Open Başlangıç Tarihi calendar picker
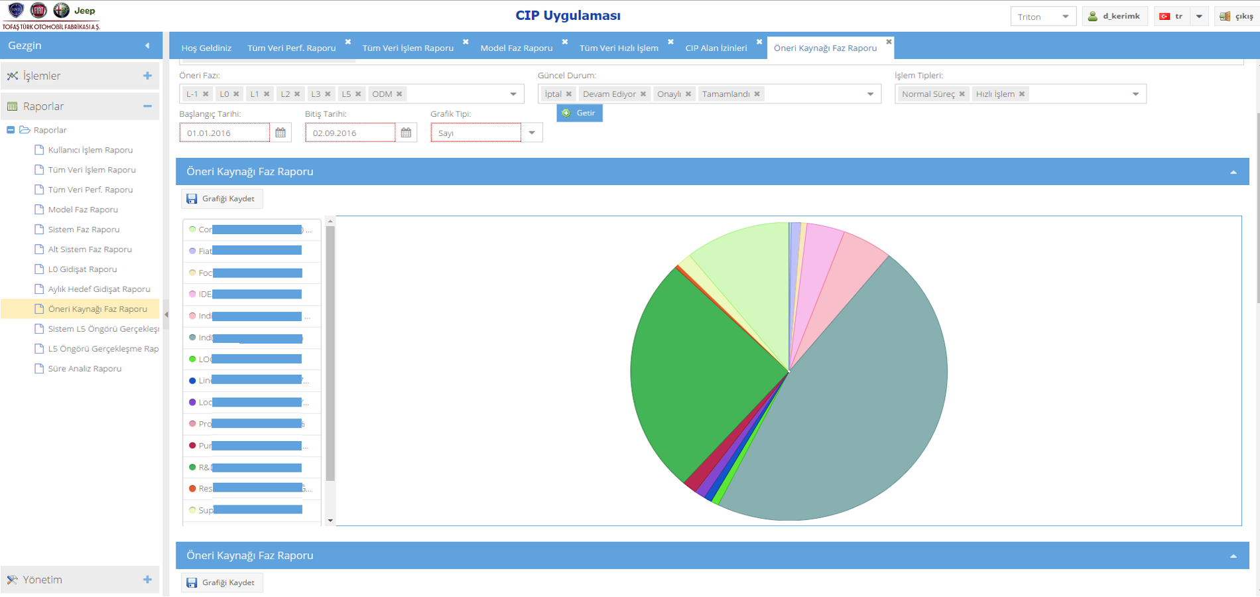The height and width of the screenshot is (597, 1260). [x=281, y=133]
